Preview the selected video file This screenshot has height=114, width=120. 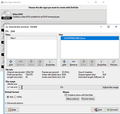click(x=114, y=63)
